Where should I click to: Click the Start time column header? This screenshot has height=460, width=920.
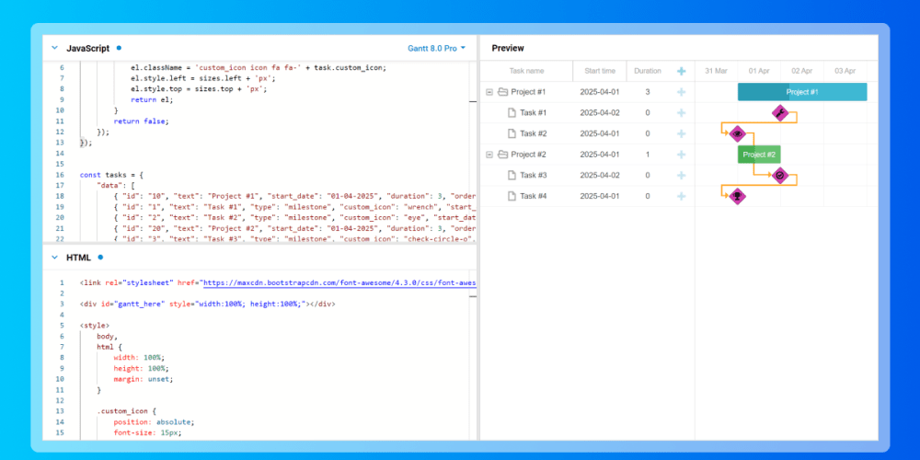(600, 71)
